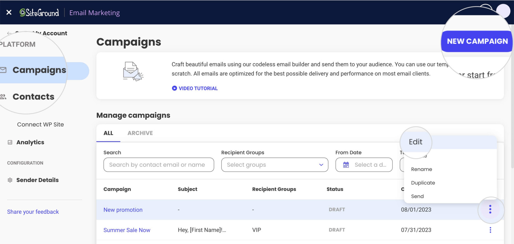Click the calendar icon in From Date
This screenshot has width=514, height=244.
coord(346,165)
